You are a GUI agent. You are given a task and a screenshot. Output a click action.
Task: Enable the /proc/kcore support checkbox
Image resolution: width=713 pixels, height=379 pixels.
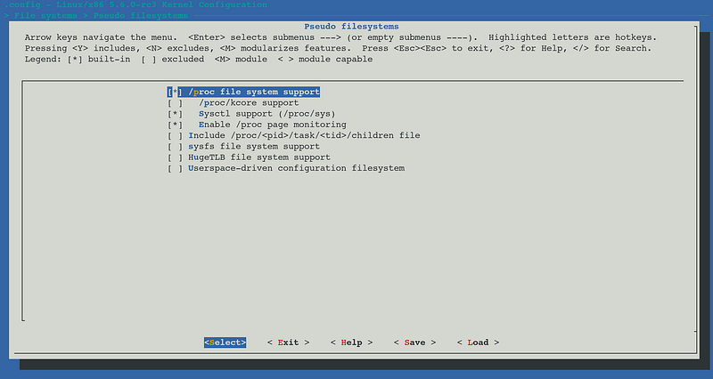click(175, 103)
